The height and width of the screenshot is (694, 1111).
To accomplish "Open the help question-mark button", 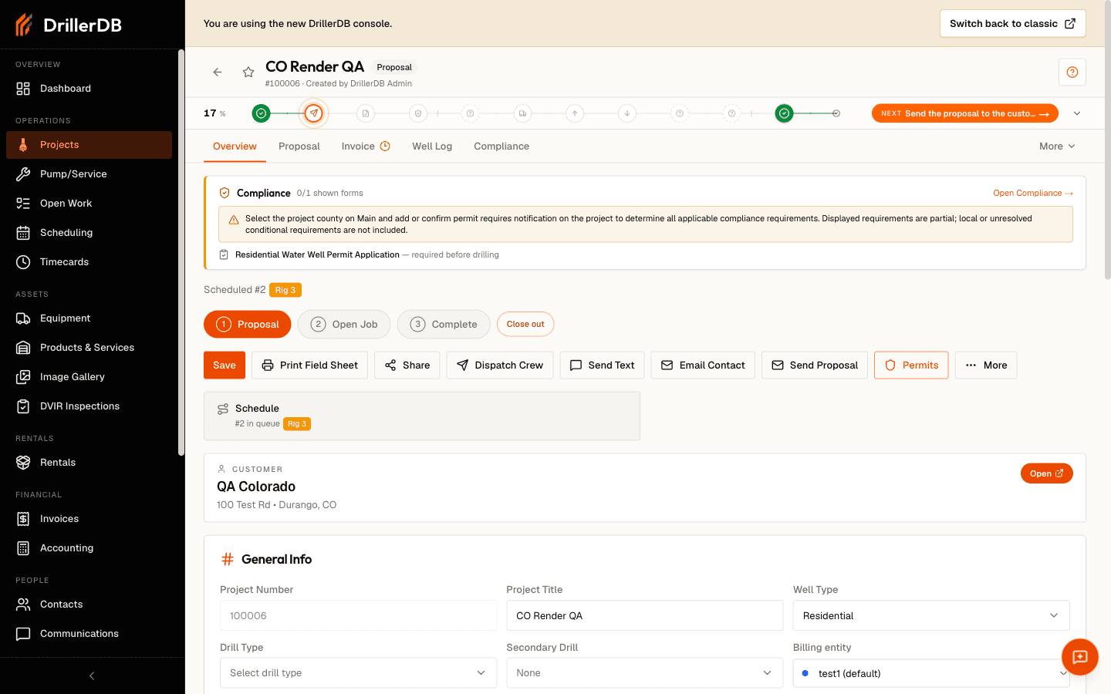I will (1072, 72).
